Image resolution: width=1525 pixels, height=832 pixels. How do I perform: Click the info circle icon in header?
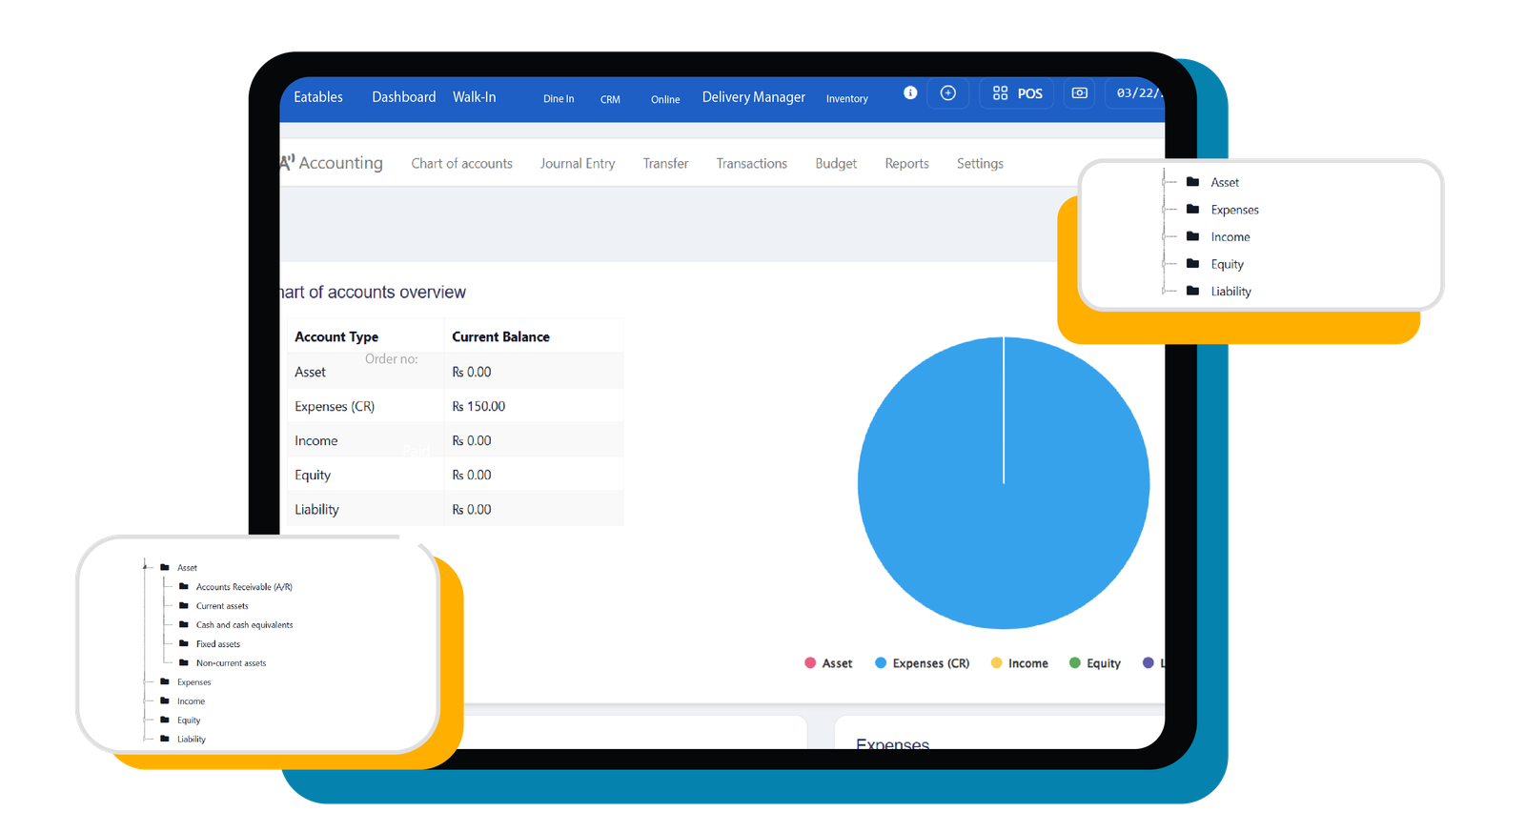(910, 92)
